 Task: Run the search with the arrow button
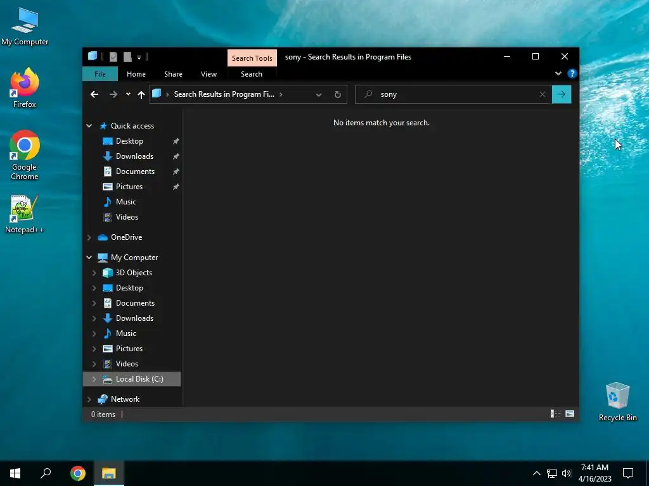[562, 94]
